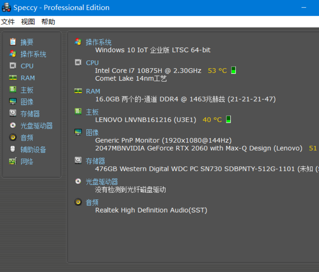Screen dimensions: 319x272
Task: Click the Windows 10 IoT 企业版 LTSC text
Action: [153, 50]
